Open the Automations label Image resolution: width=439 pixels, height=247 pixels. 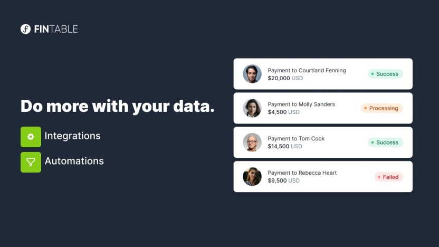[74, 161]
